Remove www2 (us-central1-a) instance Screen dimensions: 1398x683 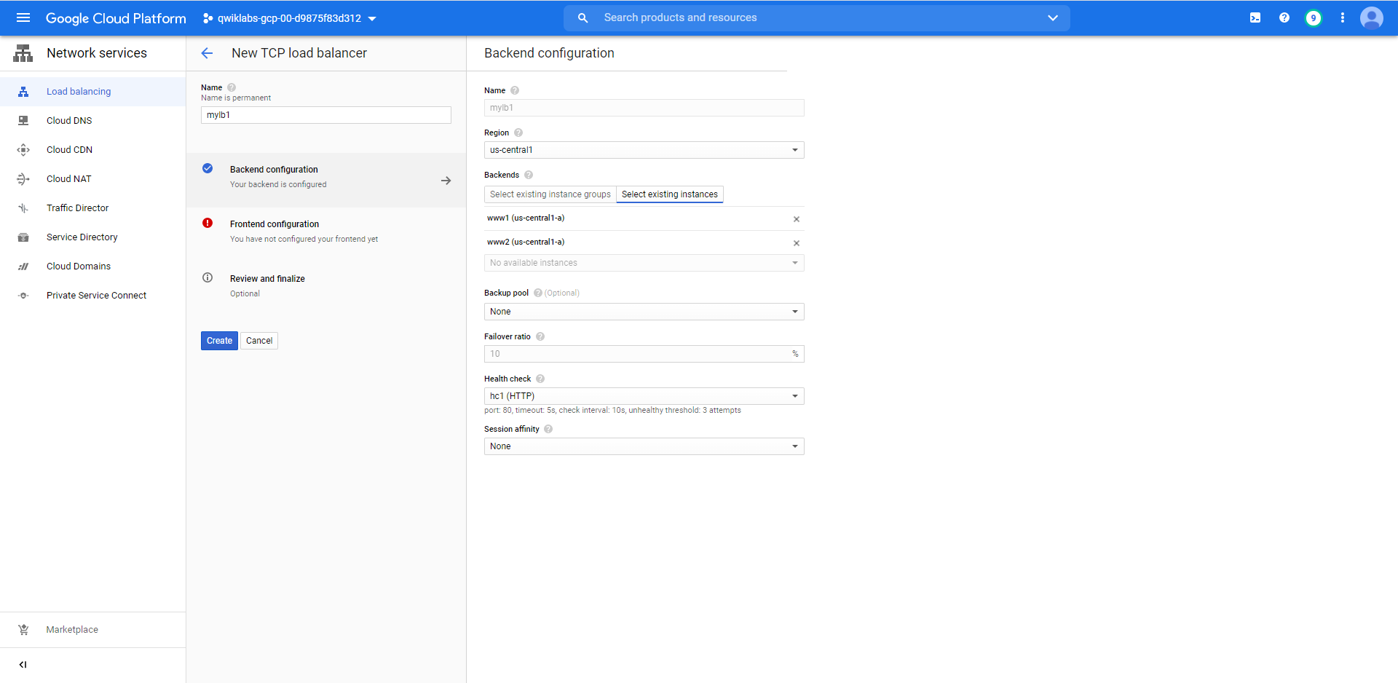coord(797,243)
